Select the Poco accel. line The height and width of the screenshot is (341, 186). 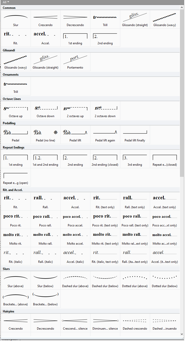(75, 220)
